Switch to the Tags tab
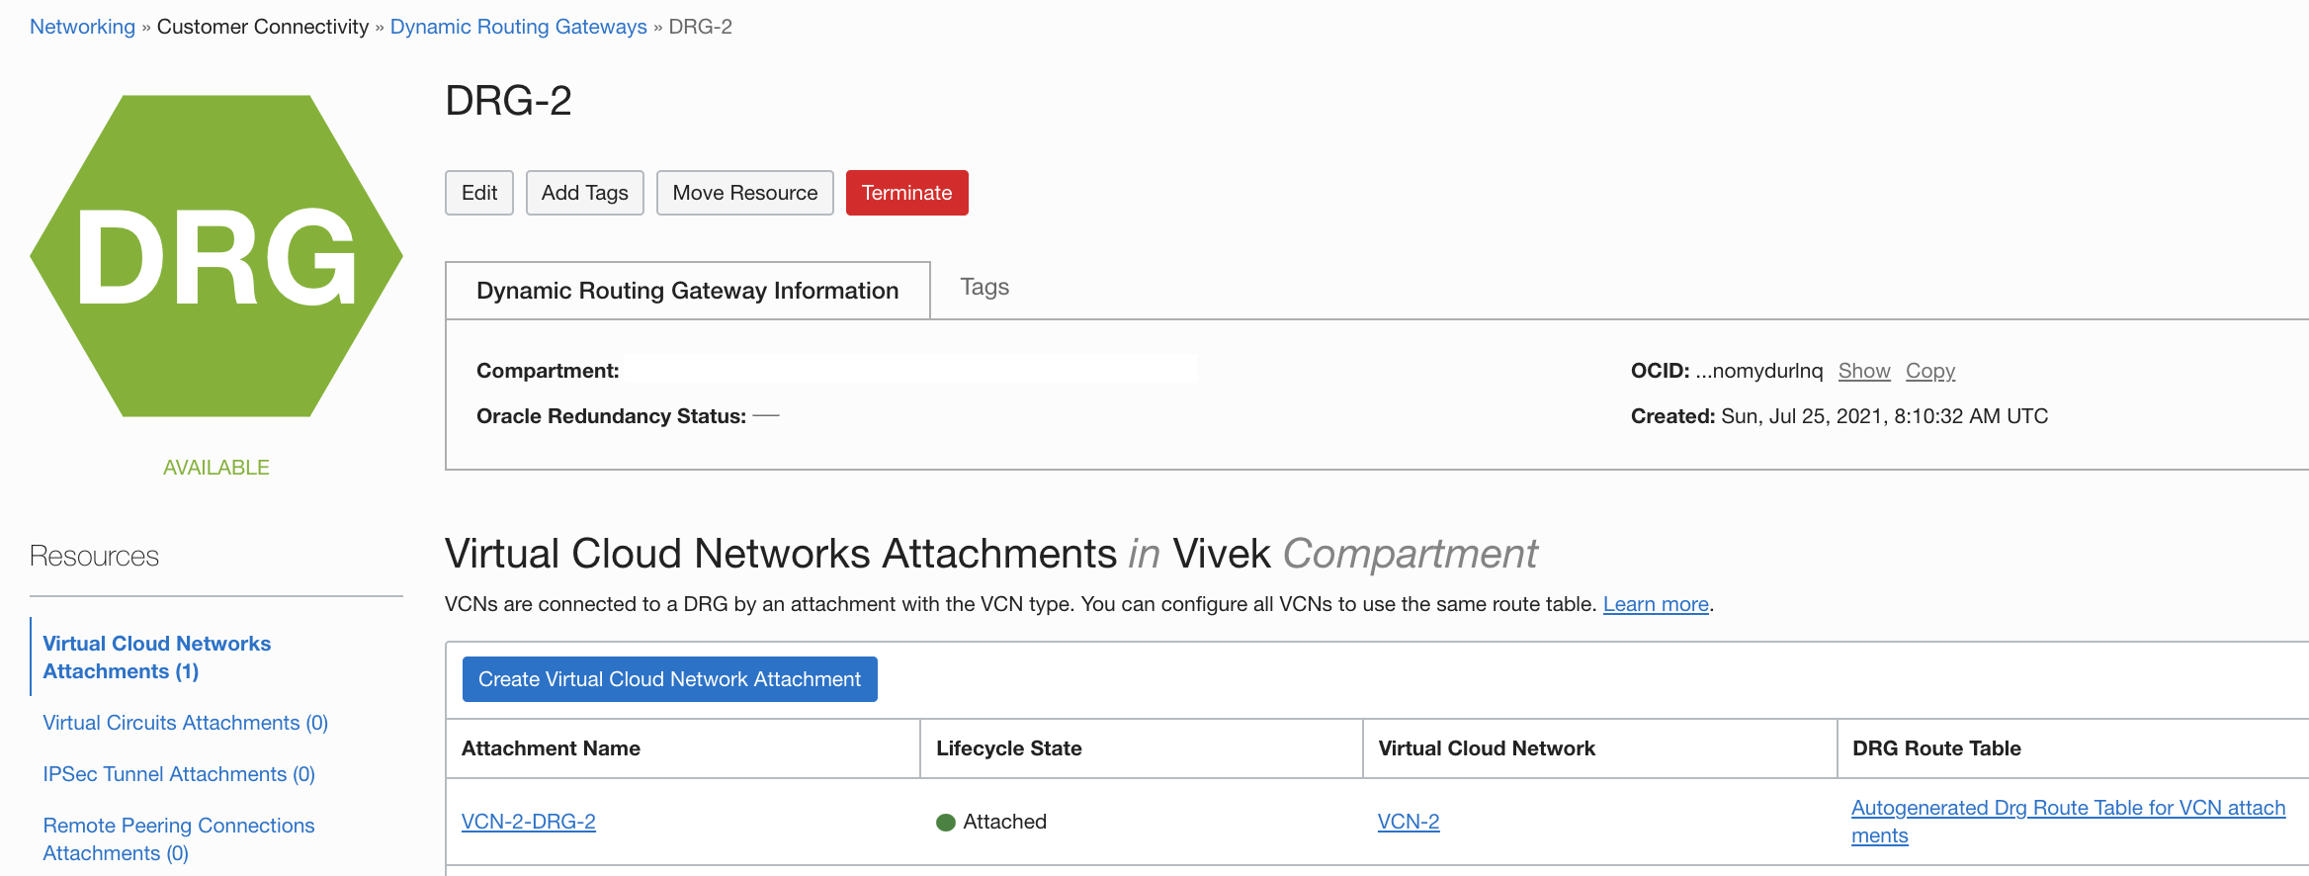 (x=984, y=288)
